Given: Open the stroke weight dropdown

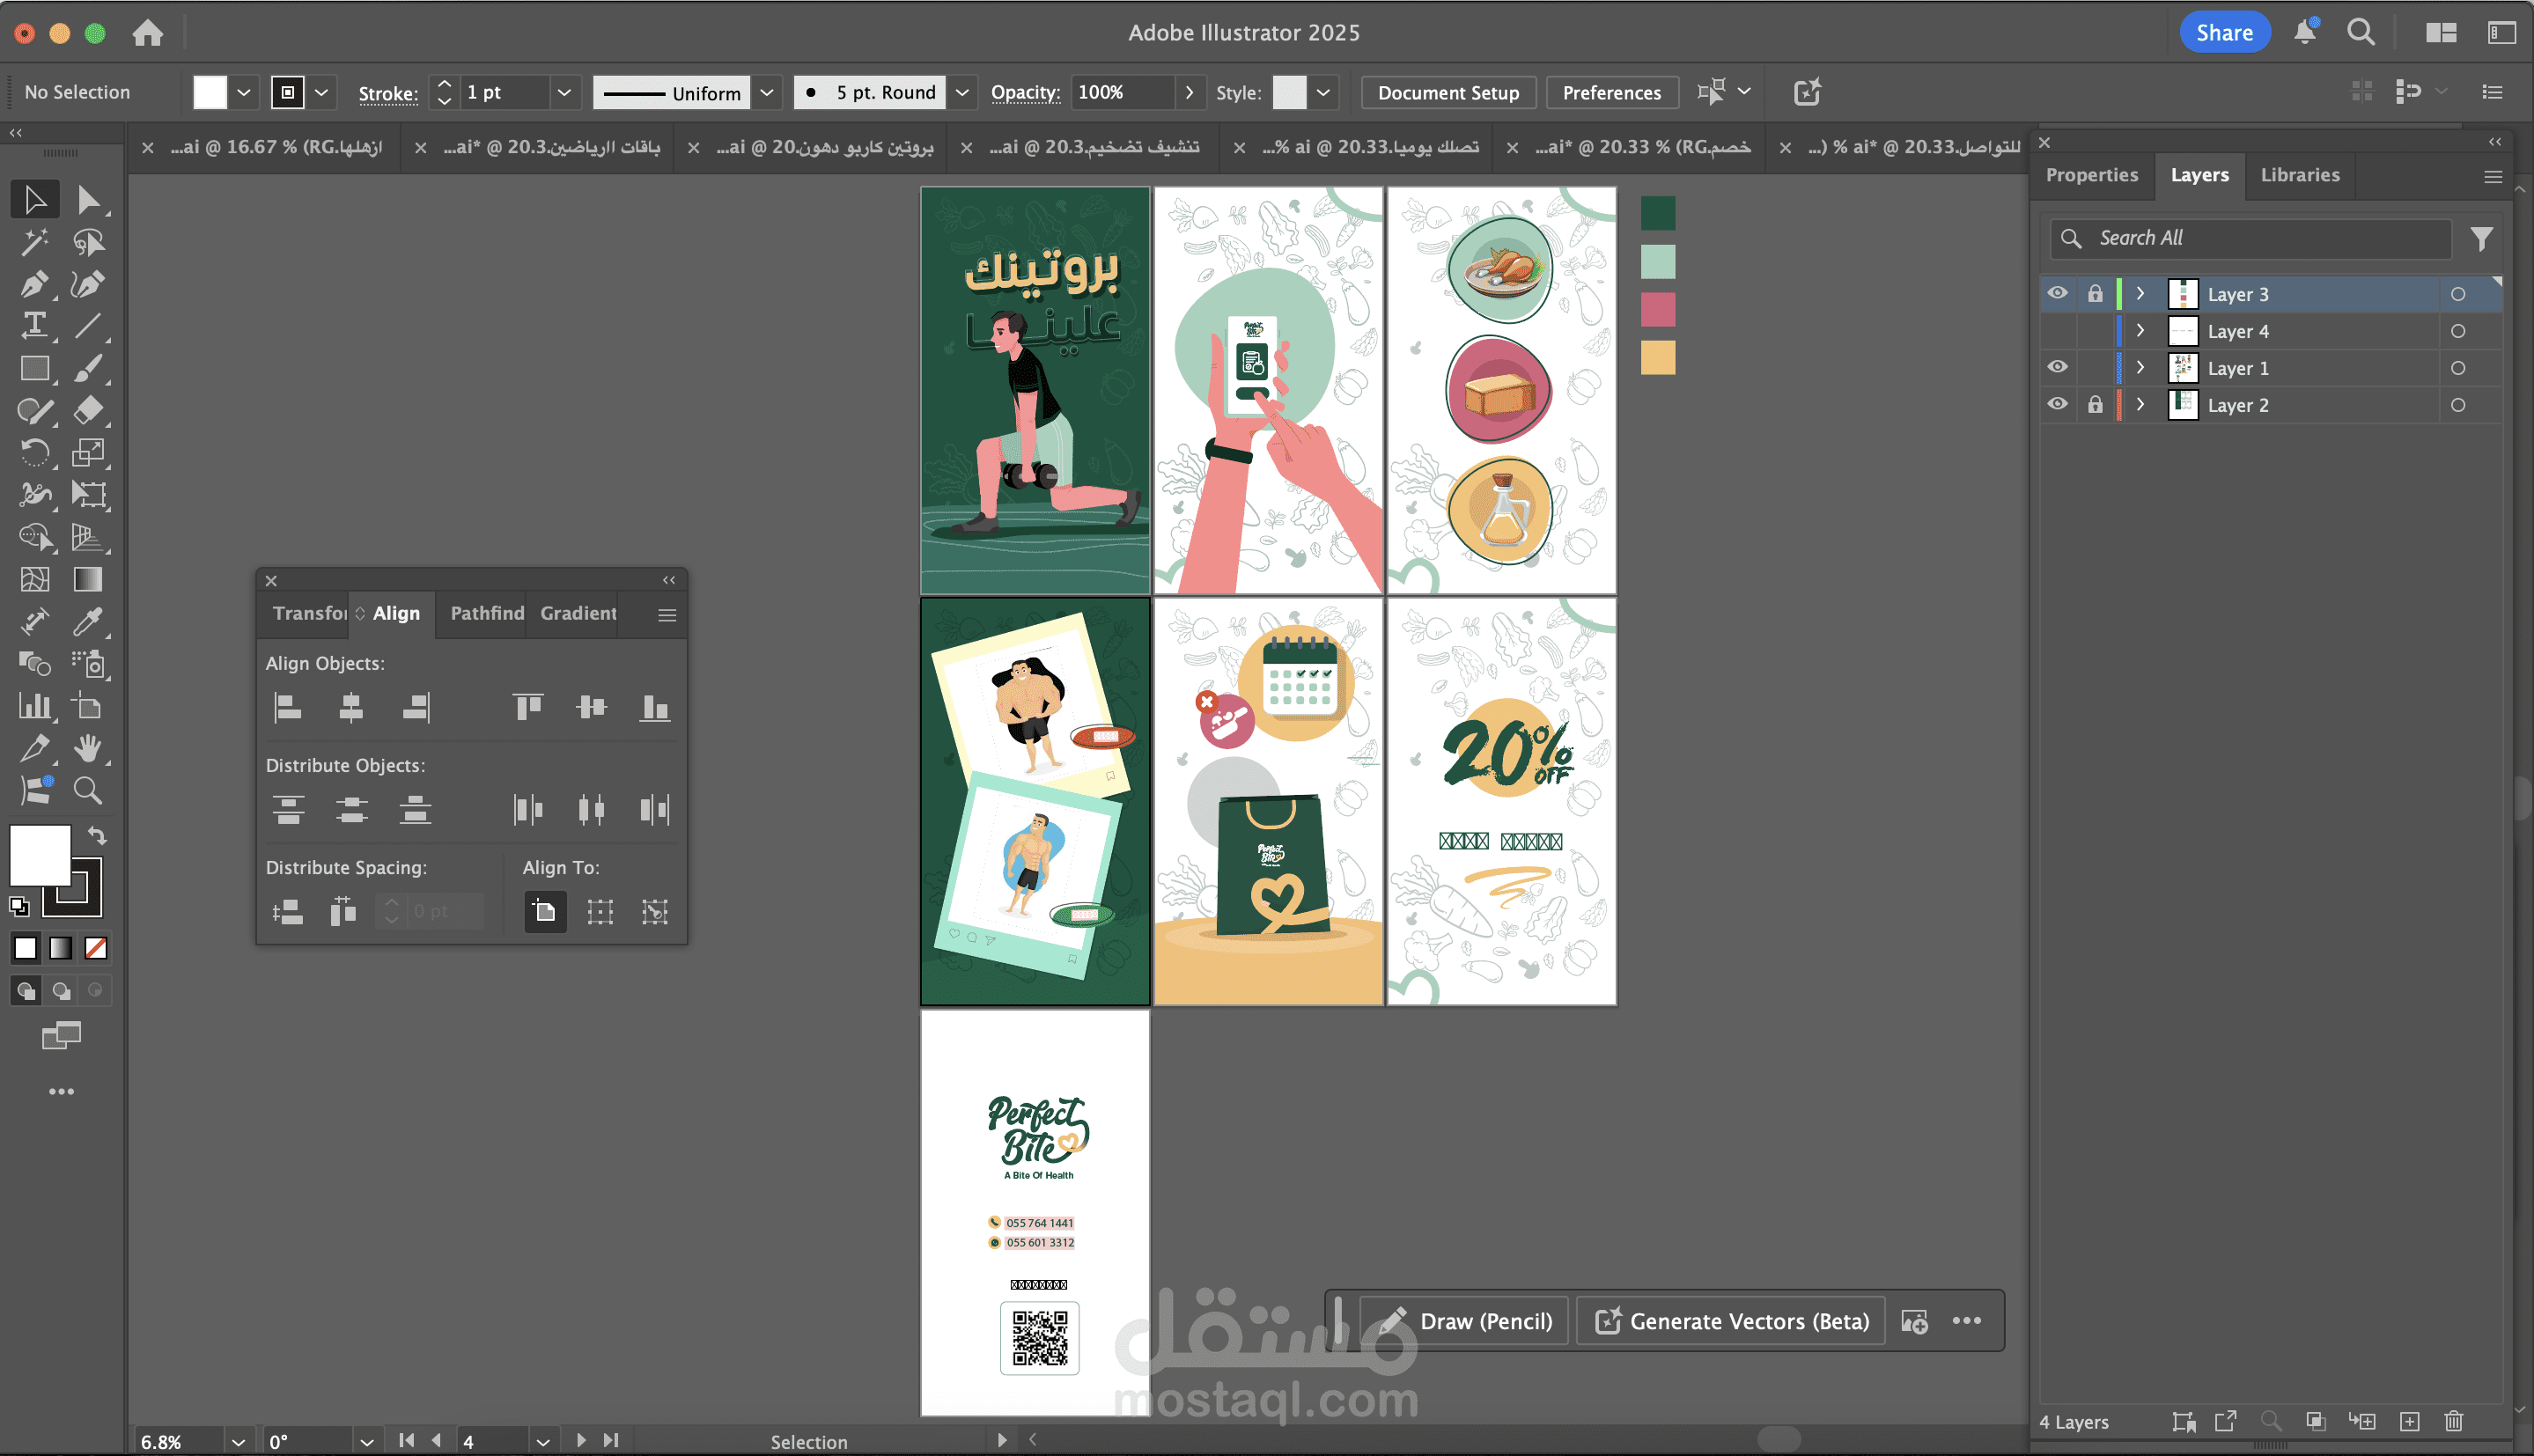Looking at the screenshot, I should pos(564,92).
